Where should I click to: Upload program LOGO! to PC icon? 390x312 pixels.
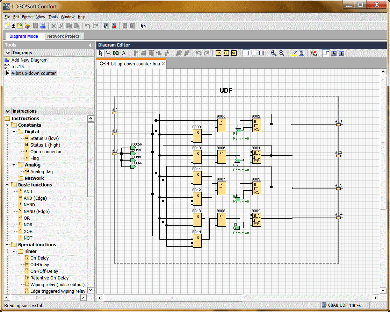click(x=341, y=53)
